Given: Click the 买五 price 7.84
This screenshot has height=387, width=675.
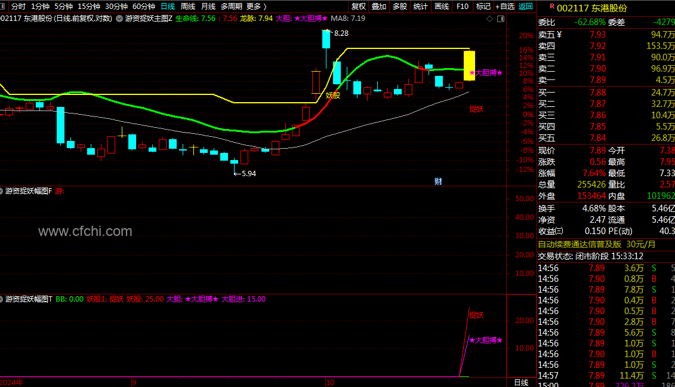Looking at the screenshot, I should point(597,138).
